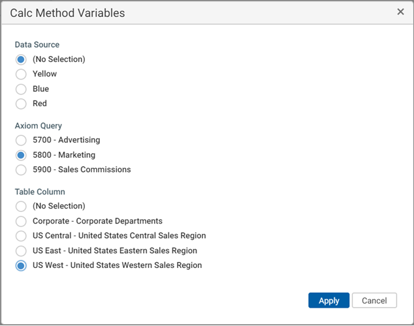Close the dialog with the X icon
Image resolution: width=414 pixels, height=326 pixels.
click(400, 12)
